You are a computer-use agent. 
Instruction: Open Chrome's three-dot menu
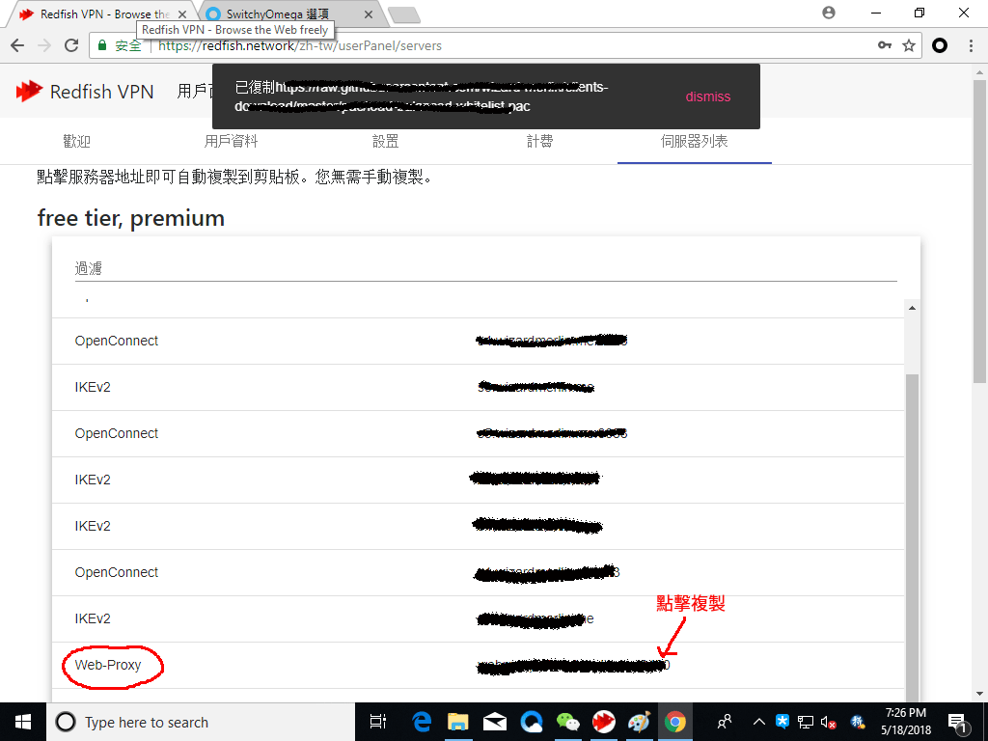pos(971,45)
